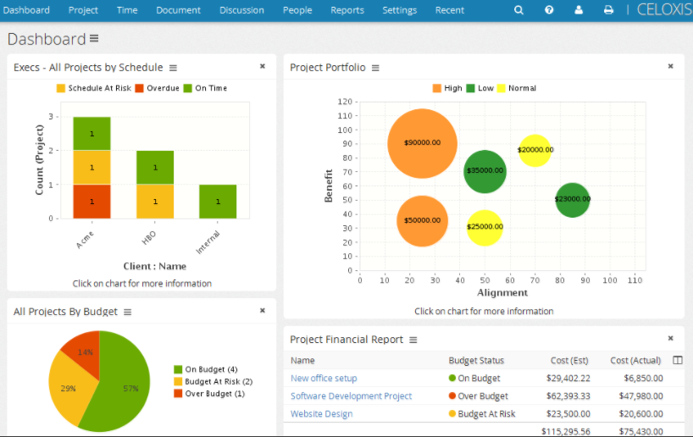
Task: Click the help question mark icon
Action: (x=548, y=9)
